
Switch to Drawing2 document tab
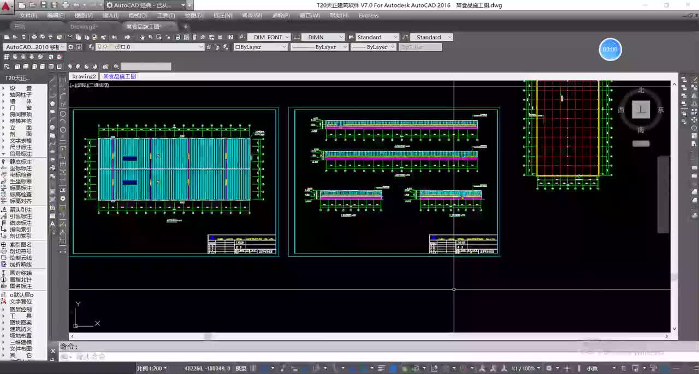click(x=84, y=76)
